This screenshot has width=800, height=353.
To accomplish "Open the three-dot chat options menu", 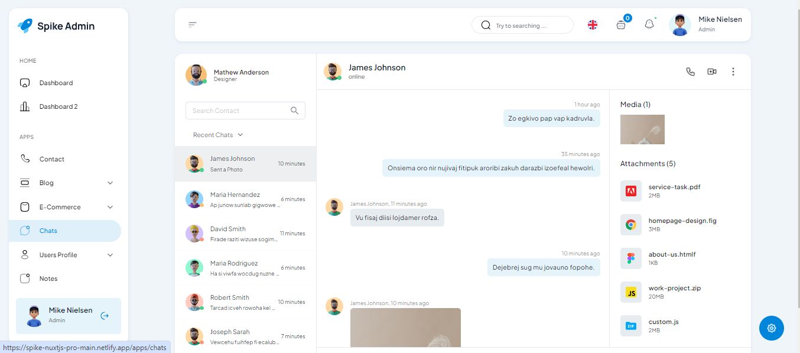I will [x=733, y=72].
